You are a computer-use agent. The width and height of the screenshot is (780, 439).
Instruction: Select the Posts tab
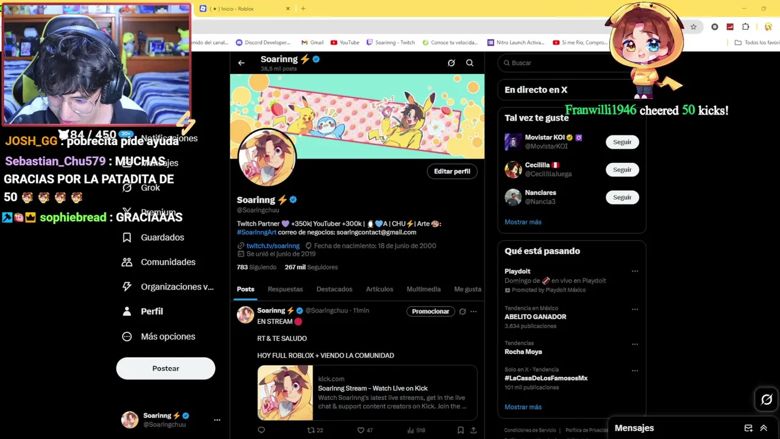click(246, 289)
